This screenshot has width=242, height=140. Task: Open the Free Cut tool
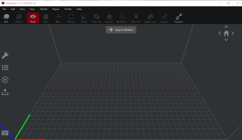tap(96, 18)
